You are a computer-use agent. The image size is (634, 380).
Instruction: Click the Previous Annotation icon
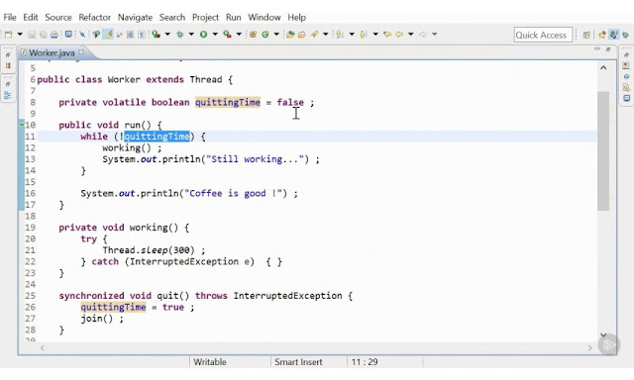(x=364, y=35)
